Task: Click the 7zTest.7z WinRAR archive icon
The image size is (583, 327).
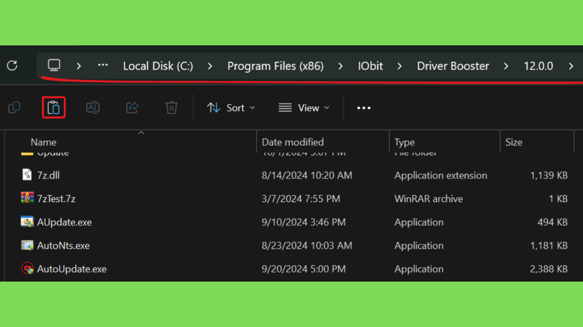Action: tap(27, 198)
